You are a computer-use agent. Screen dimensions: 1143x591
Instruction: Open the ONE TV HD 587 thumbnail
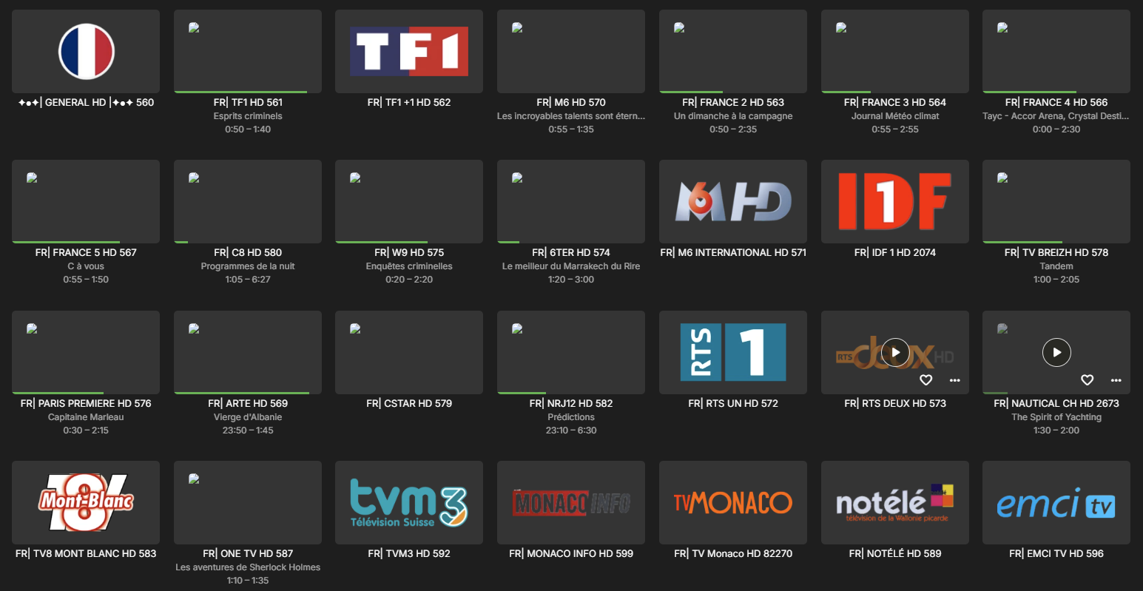(x=248, y=502)
